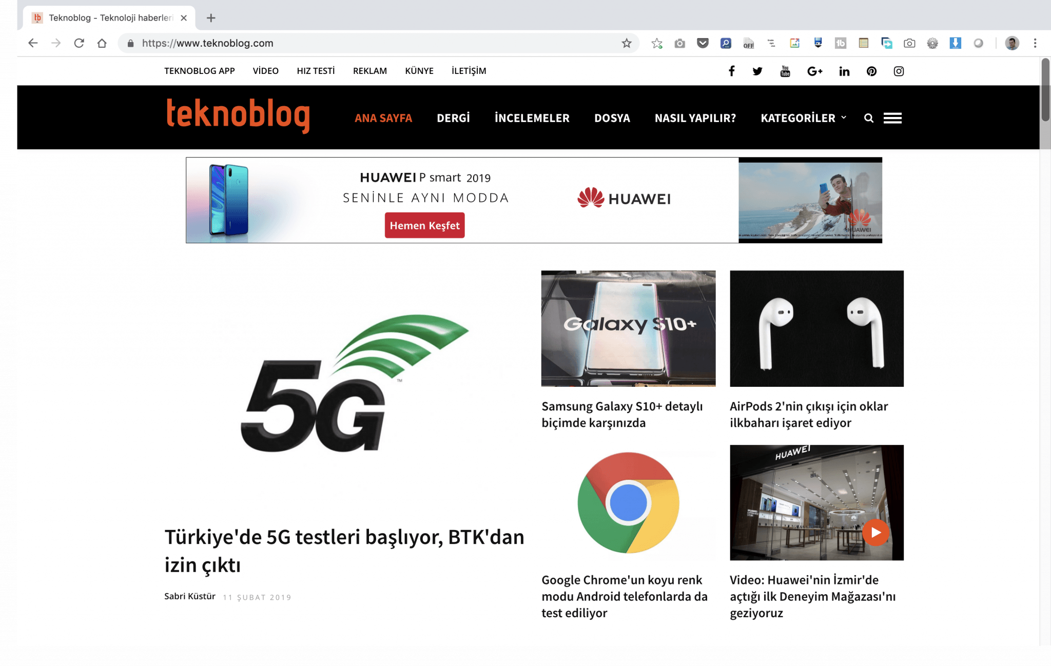Click the gear extension icon in toolbar

(x=932, y=43)
